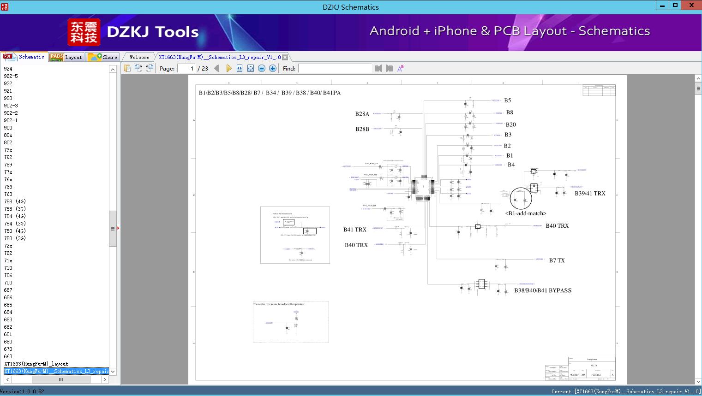
Task: Select model 76x in the list
Action: [x=8, y=179]
